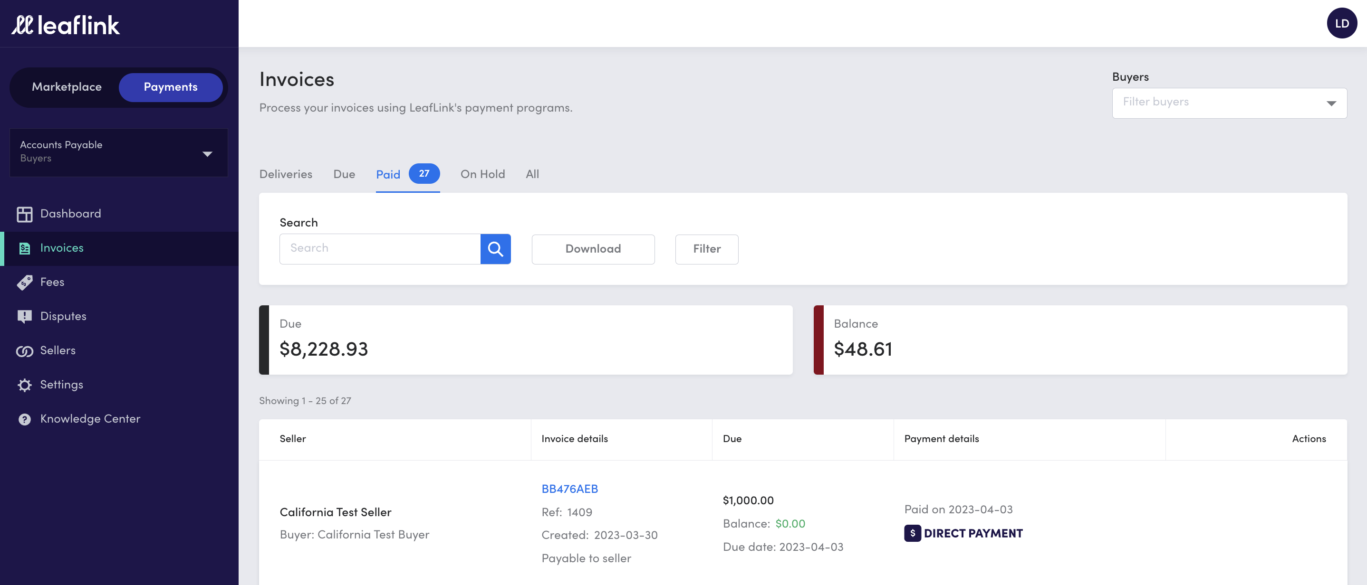The height and width of the screenshot is (585, 1367).
Task: Open the Due tab
Action: click(x=344, y=174)
